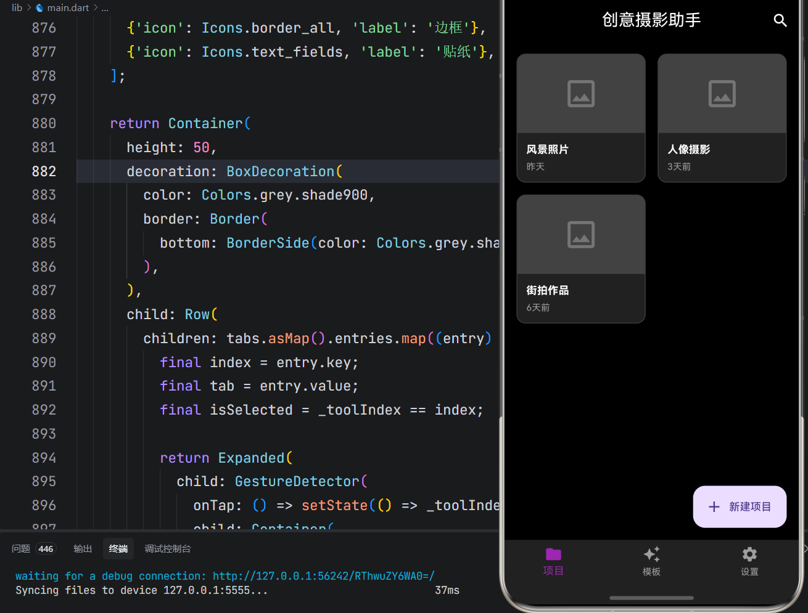
Task: Open the 设置 bottom navigation tab
Action: click(749, 561)
